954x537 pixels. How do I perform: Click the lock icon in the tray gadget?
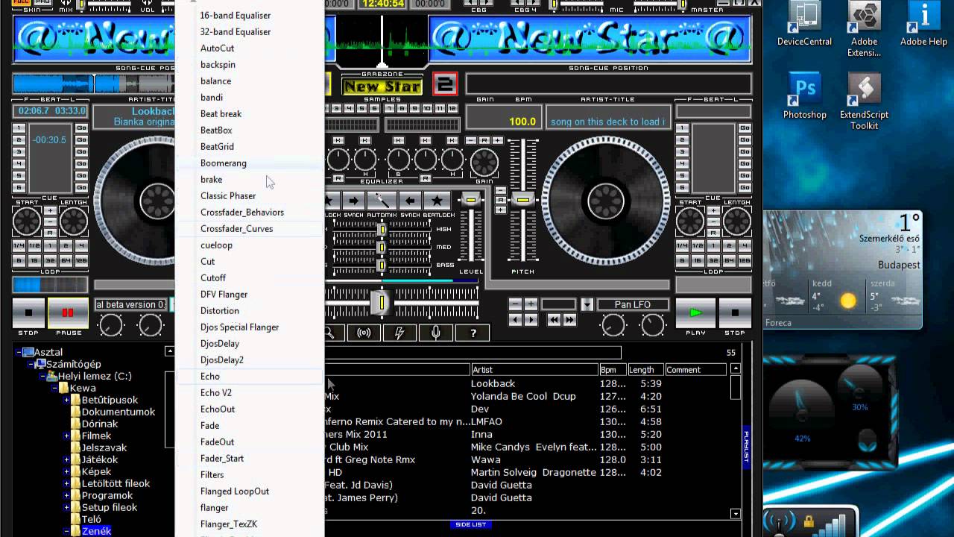pyautogui.click(x=809, y=522)
